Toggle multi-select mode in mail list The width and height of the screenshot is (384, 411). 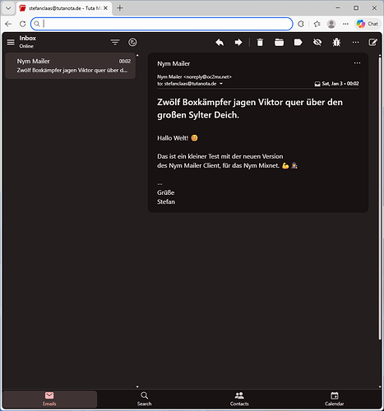132,42
